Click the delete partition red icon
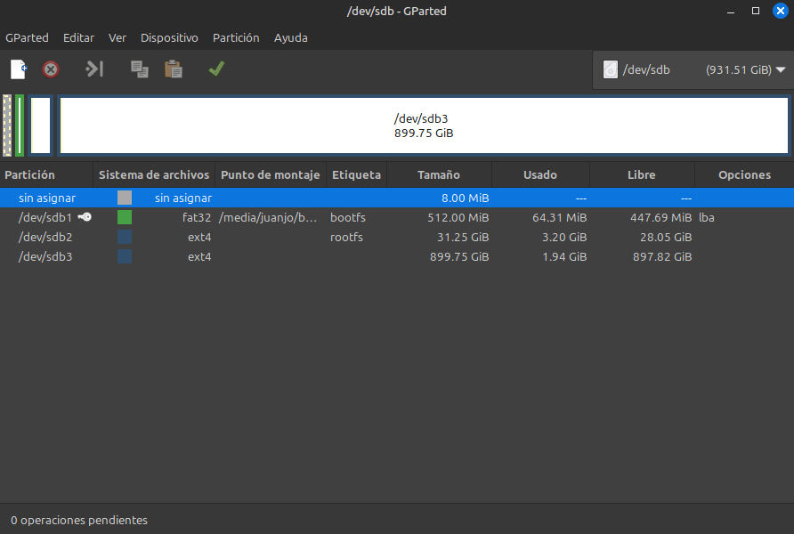This screenshot has width=794, height=534. [51, 69]
